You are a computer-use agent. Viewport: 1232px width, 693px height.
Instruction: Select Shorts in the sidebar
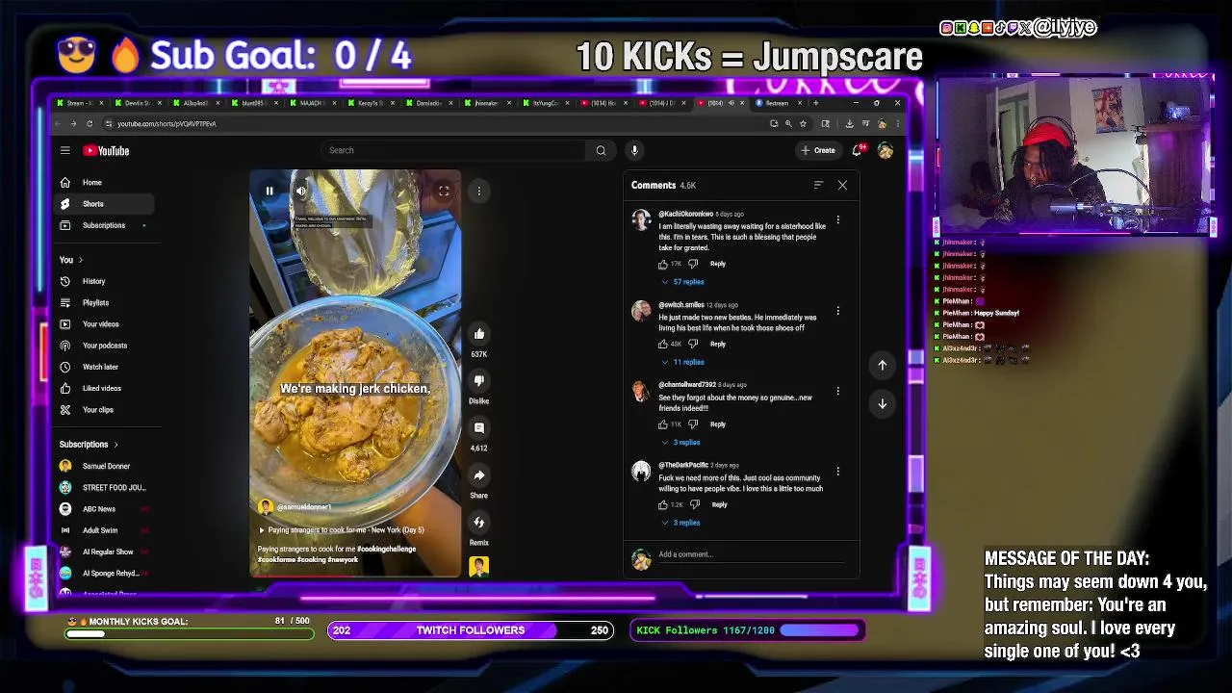click(104, 204)
